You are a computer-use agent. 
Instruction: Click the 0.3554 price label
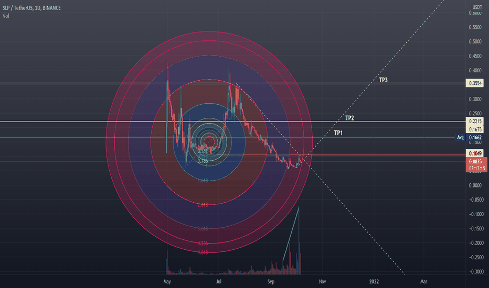click(x=475, y=83)
